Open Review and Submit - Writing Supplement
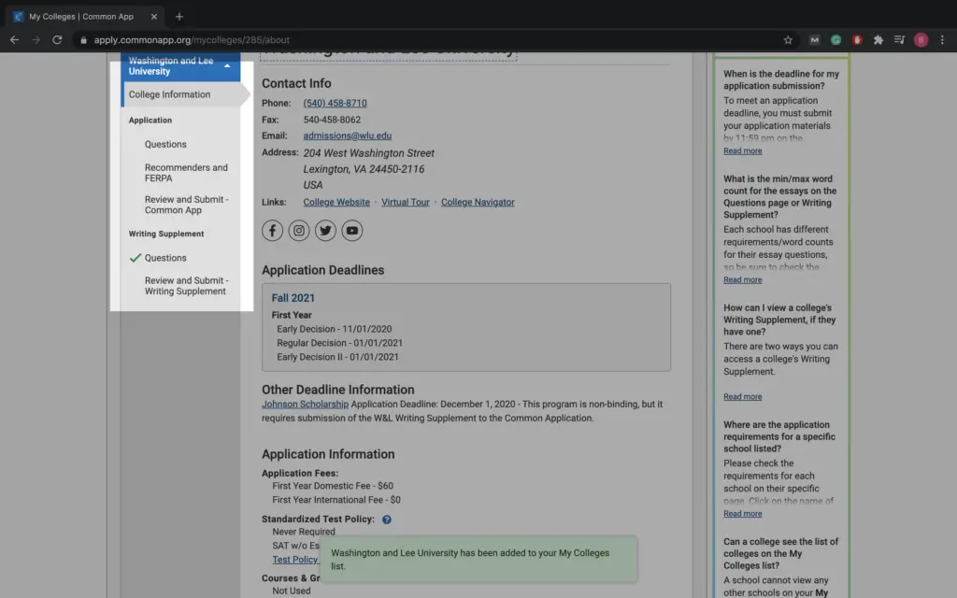The height and width of the screenshot is (598, 957). pos(186,286)
